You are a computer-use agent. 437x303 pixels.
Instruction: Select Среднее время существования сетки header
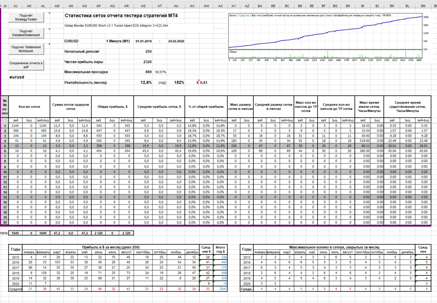point(408,107)
